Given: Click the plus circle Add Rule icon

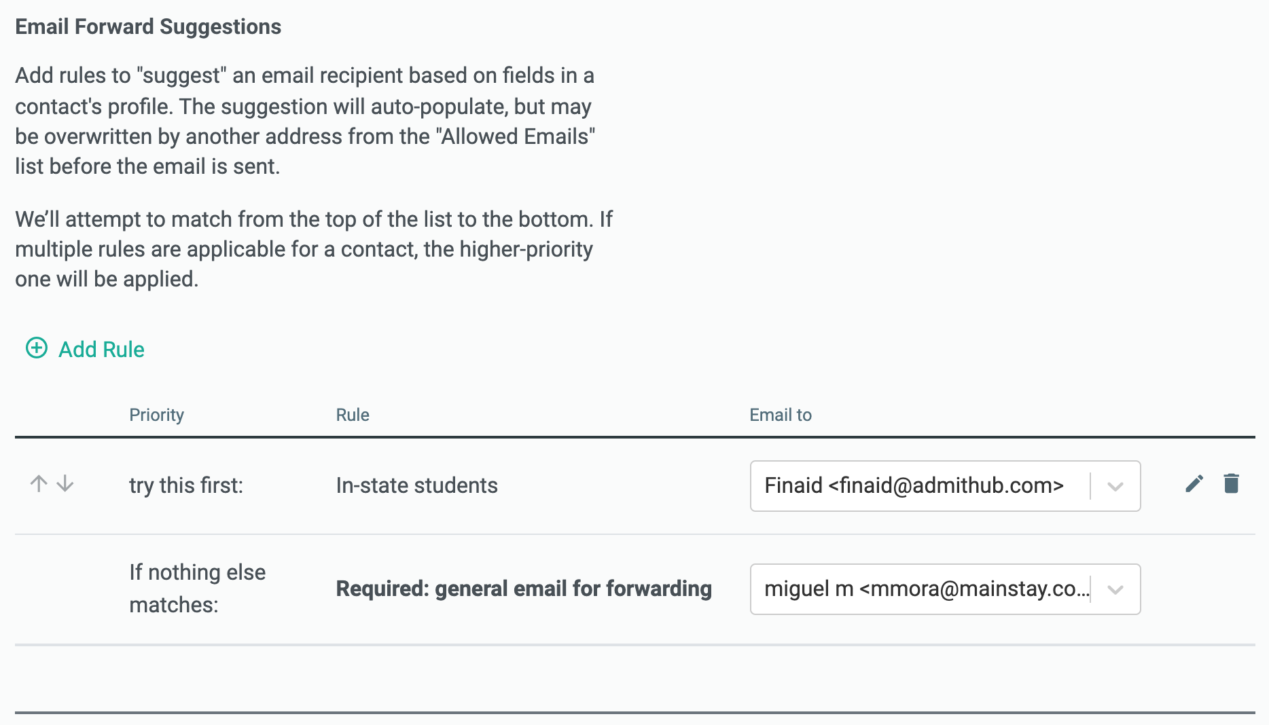Looking at the screenshot, I should tap(37, 348).
